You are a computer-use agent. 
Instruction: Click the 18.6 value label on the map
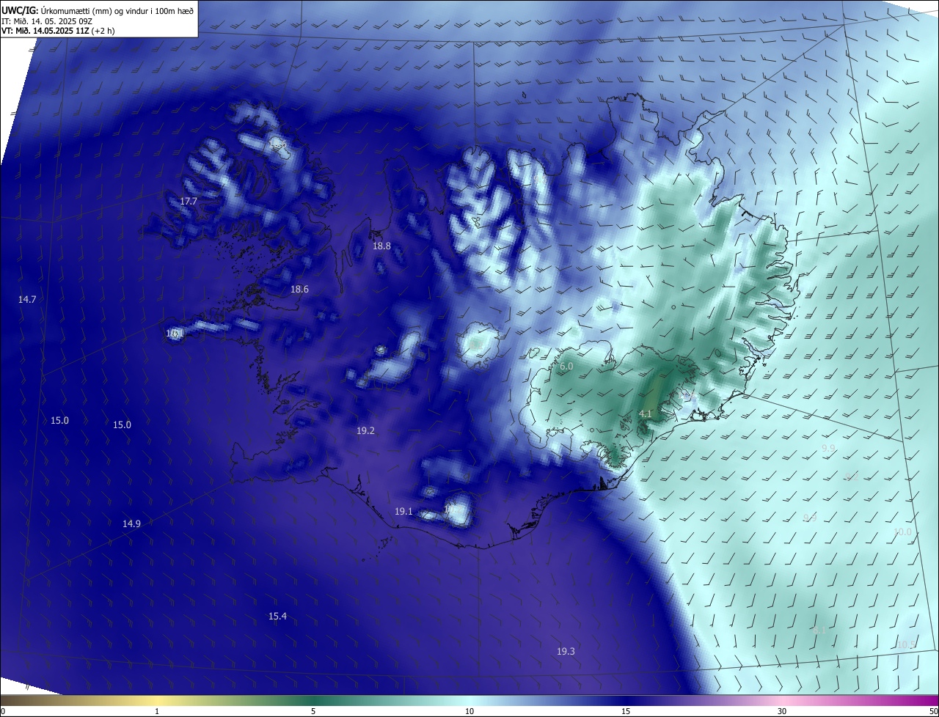[299, 290]
